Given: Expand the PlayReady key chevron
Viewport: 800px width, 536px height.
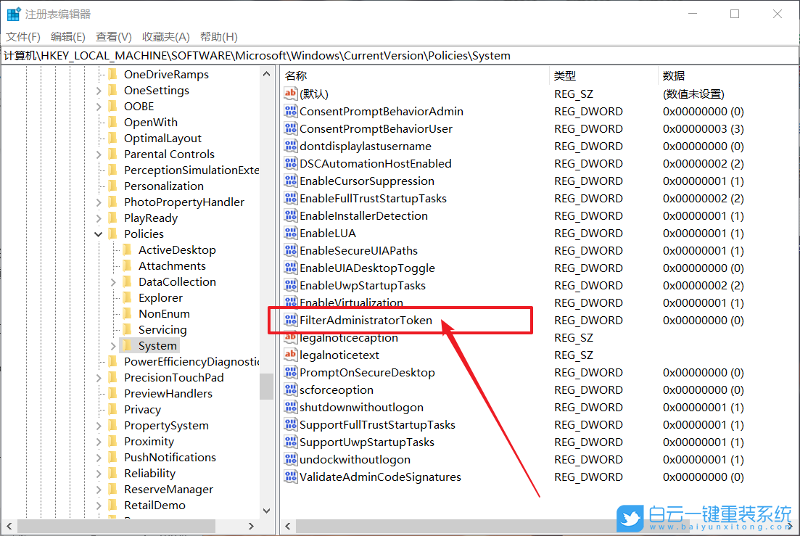Looking at the screenshot, I should (99, 218).
